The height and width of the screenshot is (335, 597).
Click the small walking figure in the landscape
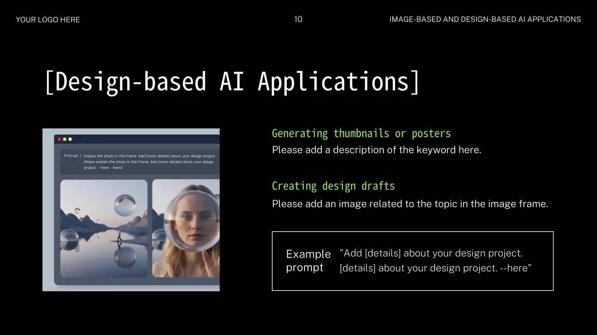coord(119,237)
